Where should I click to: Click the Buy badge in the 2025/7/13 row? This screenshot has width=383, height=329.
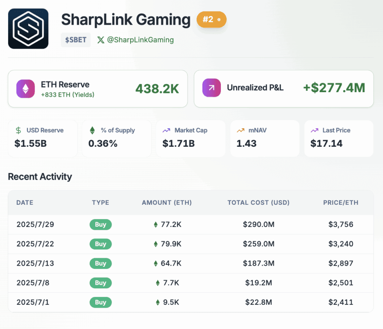(101, 263)
